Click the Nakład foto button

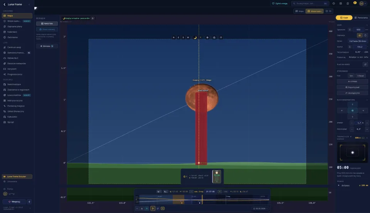click(x=47, y=23)
